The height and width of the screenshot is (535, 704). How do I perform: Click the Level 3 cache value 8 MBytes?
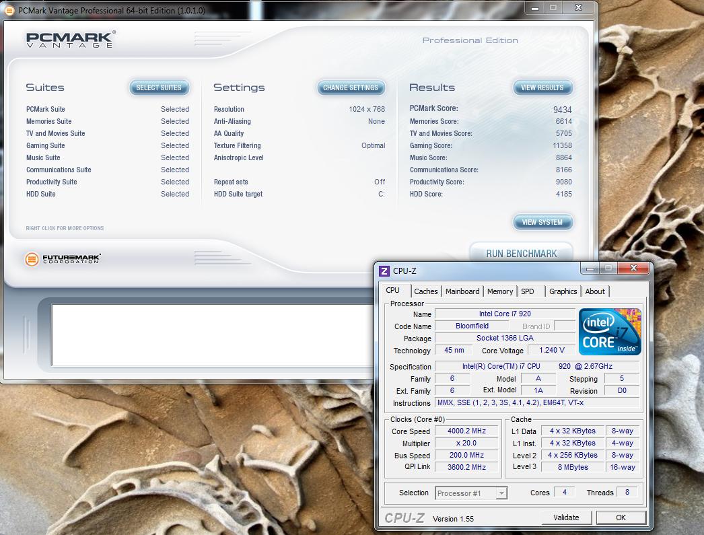tap(573, 467)
